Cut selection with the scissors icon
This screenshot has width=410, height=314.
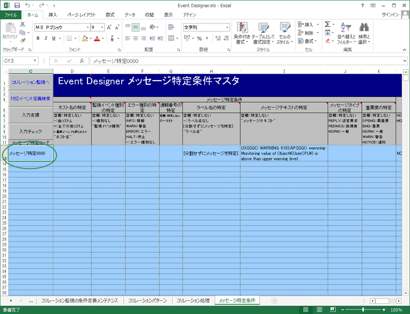pyautogui.click(x=22, y=25)
